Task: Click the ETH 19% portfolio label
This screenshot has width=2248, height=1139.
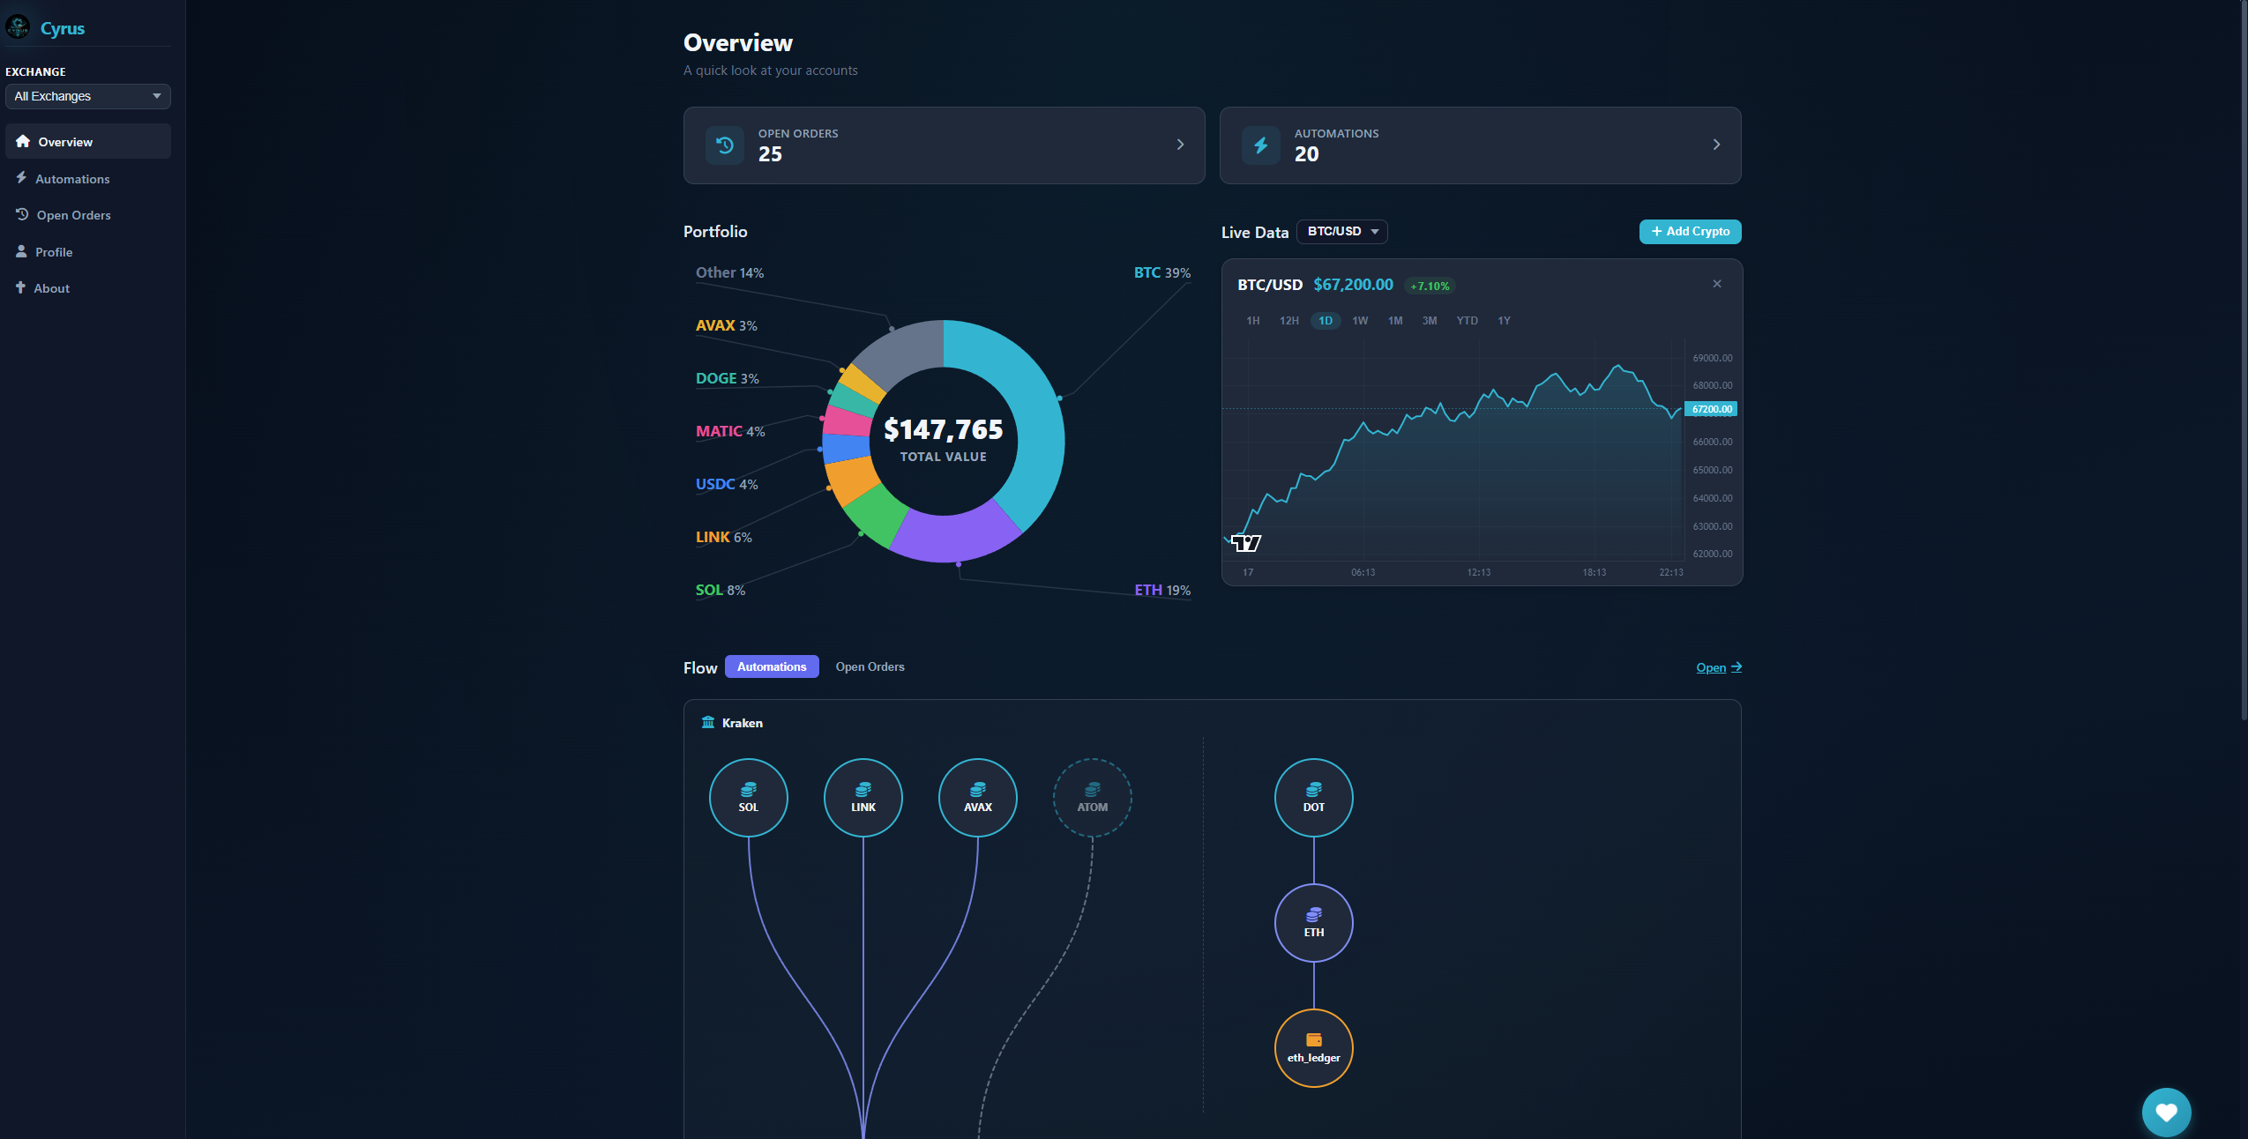Action: click(1161, 591)
